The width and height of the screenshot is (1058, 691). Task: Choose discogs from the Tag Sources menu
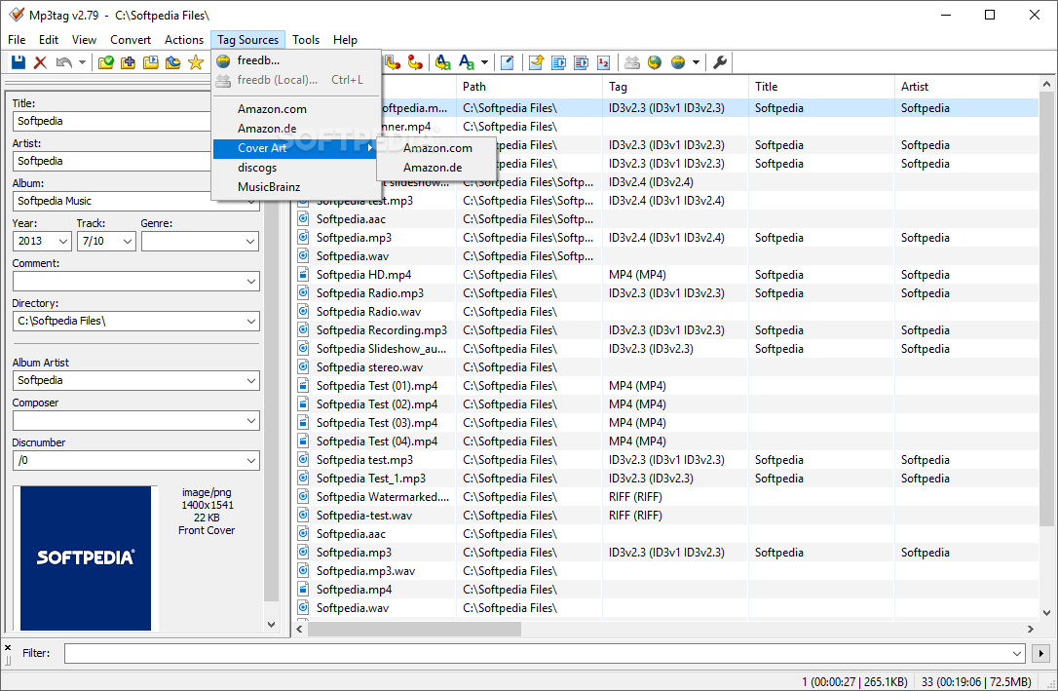294,168
